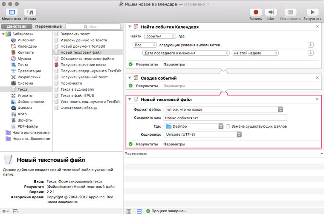324x214 pixels.
Task: Select the Произнести action
Action: pos(71,83)
